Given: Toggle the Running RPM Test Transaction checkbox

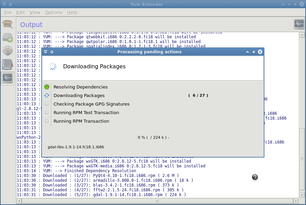Looking at the screenshot, I should click(x=47, y=112).
